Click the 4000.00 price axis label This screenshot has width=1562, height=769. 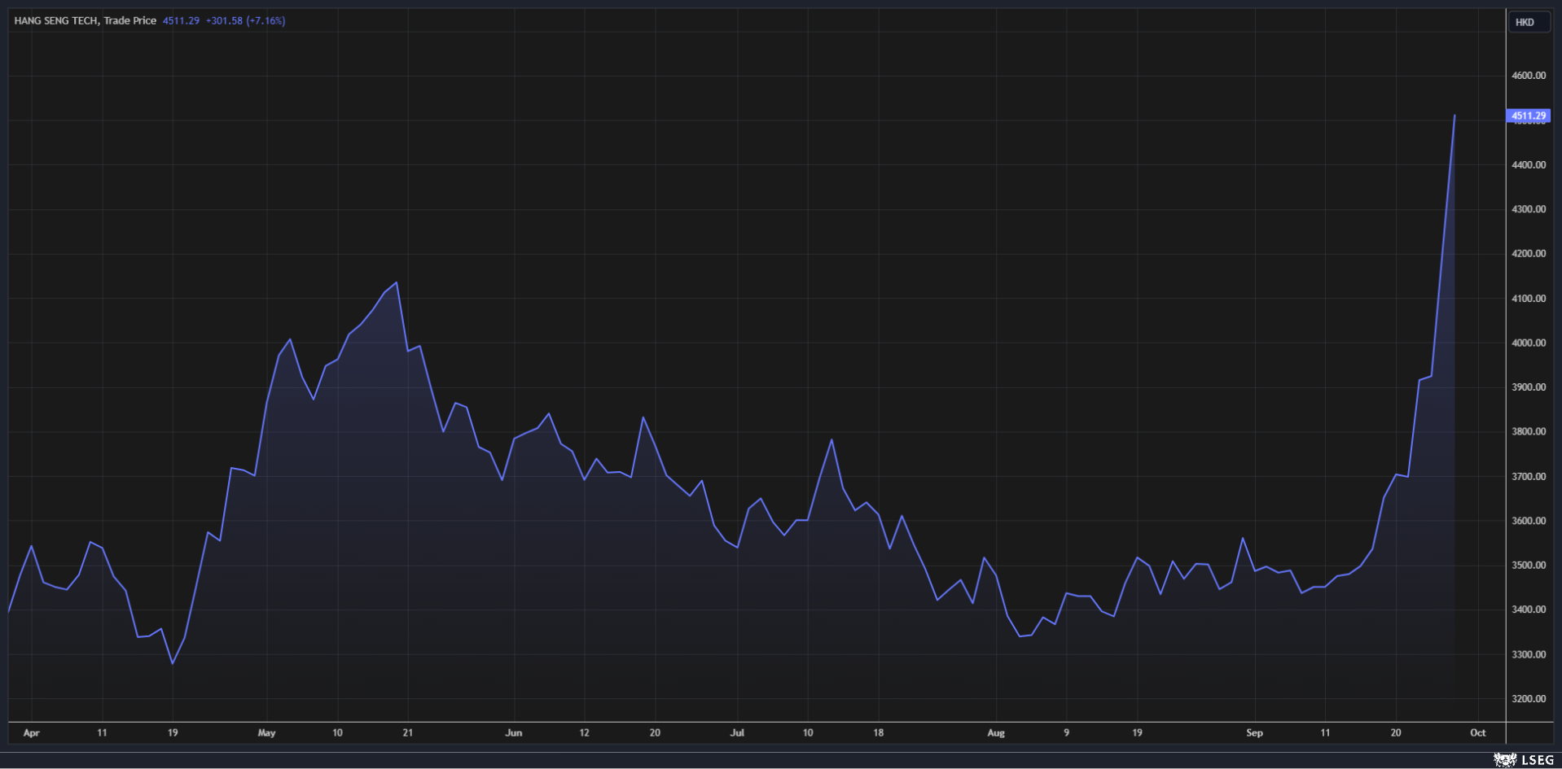[1529, 343]
